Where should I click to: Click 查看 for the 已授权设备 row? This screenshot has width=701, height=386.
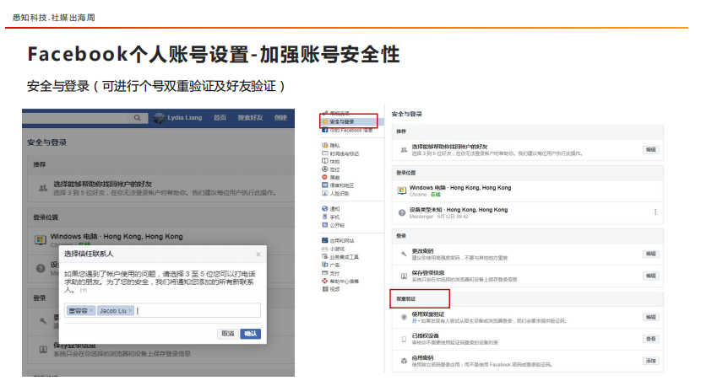click(650, 339)
